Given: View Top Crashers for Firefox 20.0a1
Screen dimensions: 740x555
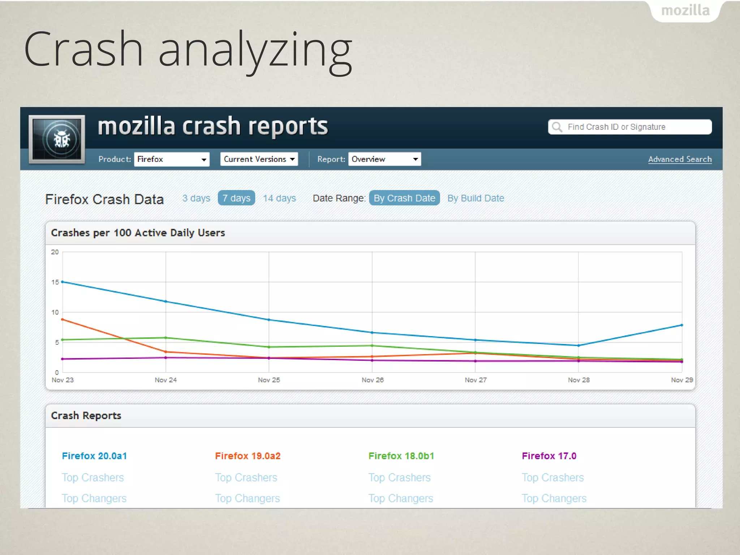Looking at the screenshot, I should pos(92,478).
